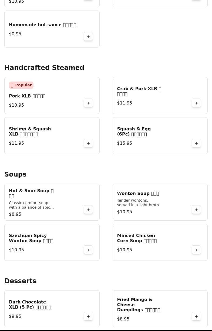Viewport: 212px width, 331px height.
Task: Add Hot & Sour Soup with plus icon
Action: click(x=88, y=210)
